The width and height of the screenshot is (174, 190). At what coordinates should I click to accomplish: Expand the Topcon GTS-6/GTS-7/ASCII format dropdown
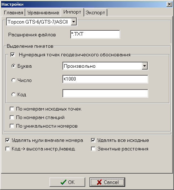click(73, 22)
